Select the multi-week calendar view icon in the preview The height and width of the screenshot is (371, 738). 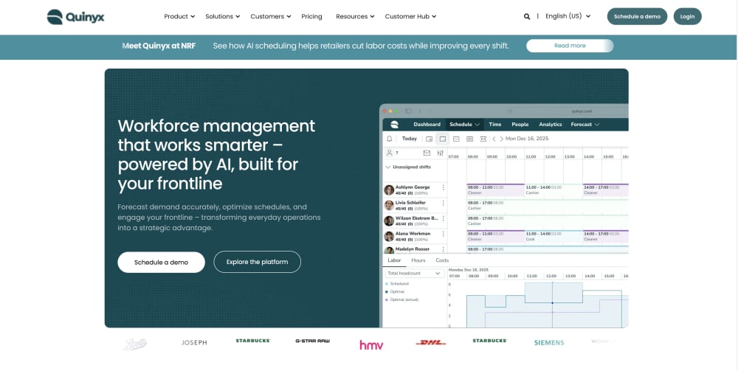469,139
